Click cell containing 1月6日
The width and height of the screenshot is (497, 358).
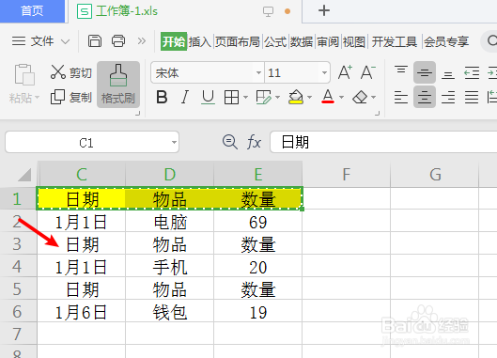tap(82, 312)
